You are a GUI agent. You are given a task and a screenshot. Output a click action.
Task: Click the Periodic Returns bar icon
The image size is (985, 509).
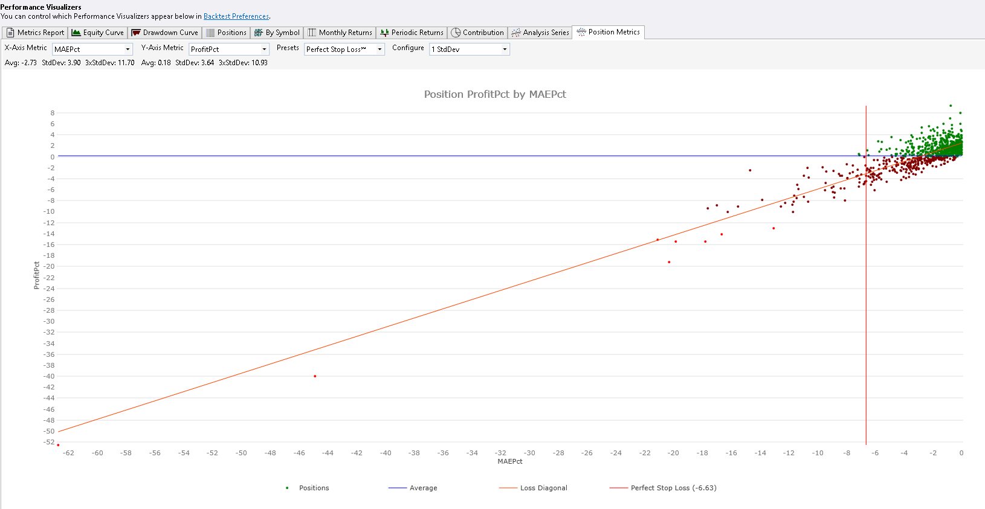point(384,33)
